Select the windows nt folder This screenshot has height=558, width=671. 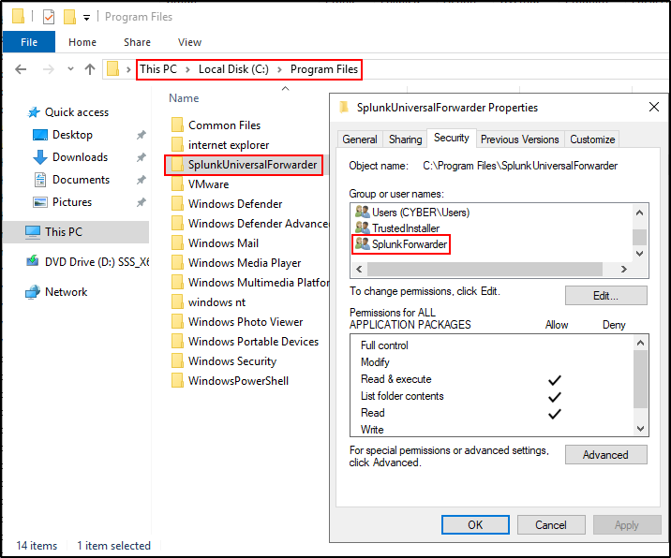click(x=217, y=302)
